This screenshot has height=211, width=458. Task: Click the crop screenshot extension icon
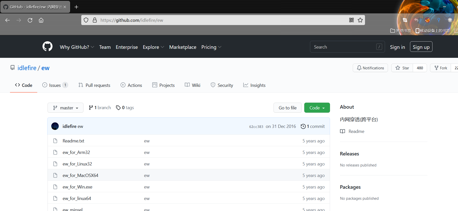click(x=405, y=20)
